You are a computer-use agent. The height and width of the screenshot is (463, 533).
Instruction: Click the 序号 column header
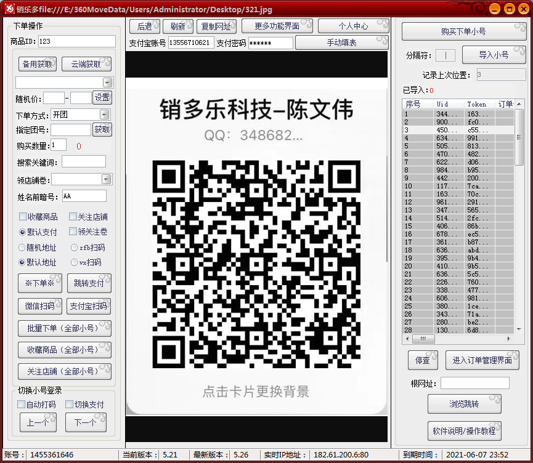[x=418, y=104]
